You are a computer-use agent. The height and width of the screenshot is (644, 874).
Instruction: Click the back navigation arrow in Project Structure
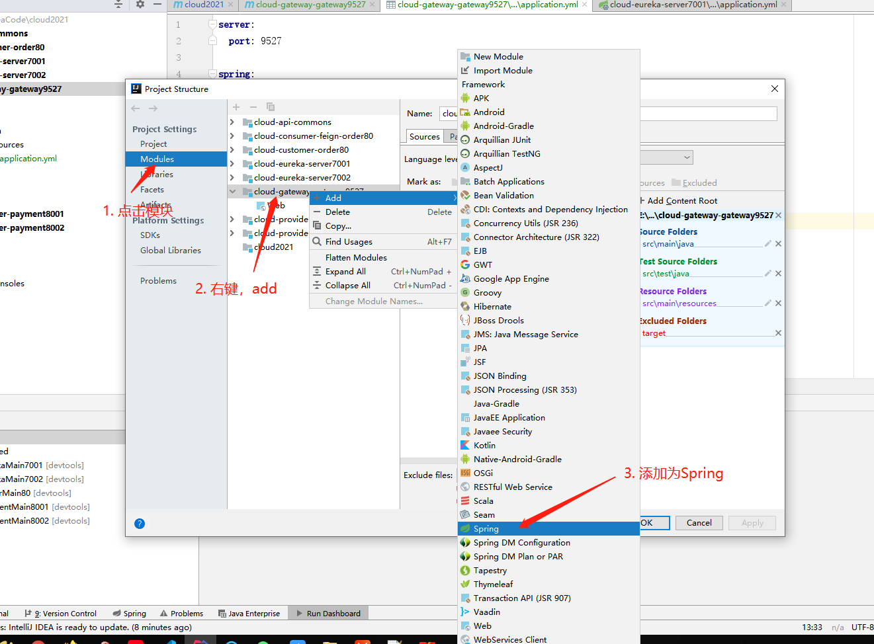[136, 108]
